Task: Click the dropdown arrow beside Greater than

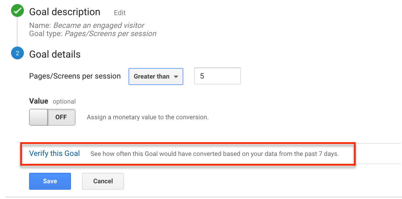Action: point(176,77)
